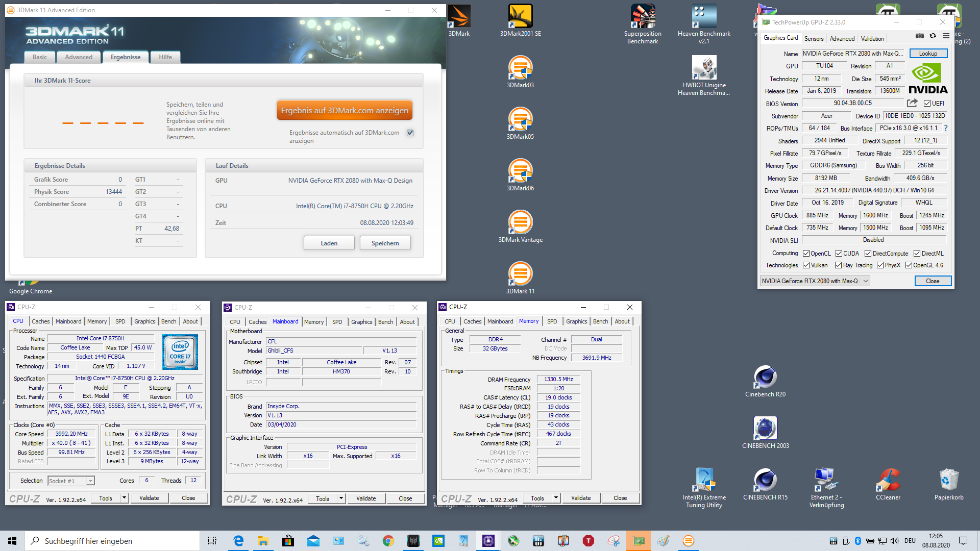Open SPD tab in CPU-Z Memory window
Viewport: 980px width, 551px height.
click(x=552, y=321)
